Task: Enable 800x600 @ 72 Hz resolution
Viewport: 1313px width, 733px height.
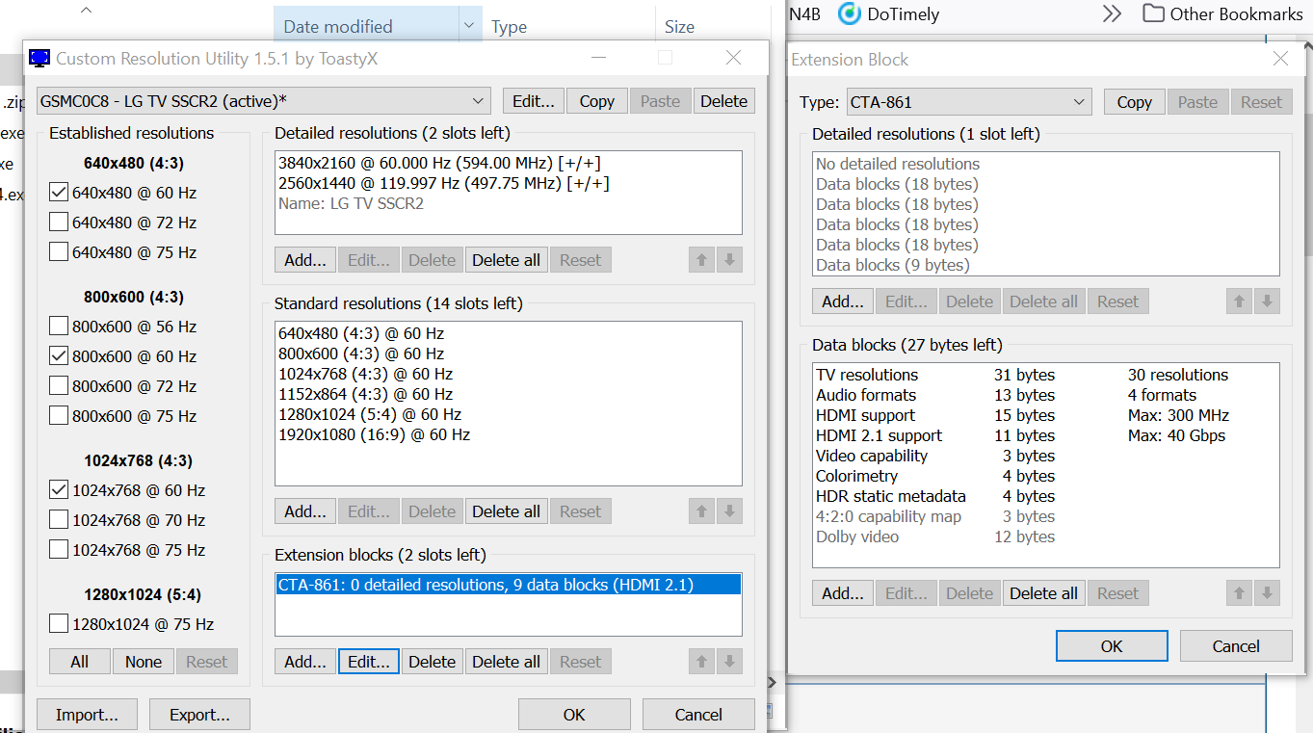Action: coord(59,386)
